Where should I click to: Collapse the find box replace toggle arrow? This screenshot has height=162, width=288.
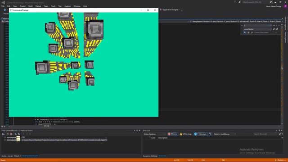pyautogui.click(x=242, y=25)
